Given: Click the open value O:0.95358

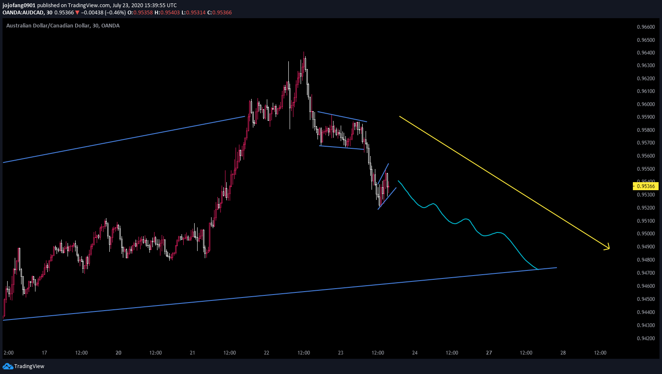Looking at the screenshot, I should (x=140, y=13).
